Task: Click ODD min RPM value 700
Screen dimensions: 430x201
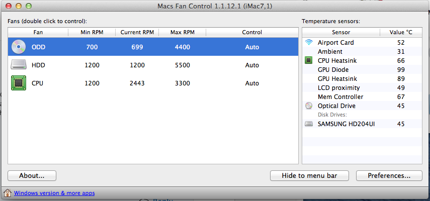Action: click(x=92, y=47)
